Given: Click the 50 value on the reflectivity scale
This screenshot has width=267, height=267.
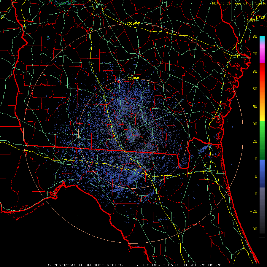Looking at the screenshot, I should [255, 89].
